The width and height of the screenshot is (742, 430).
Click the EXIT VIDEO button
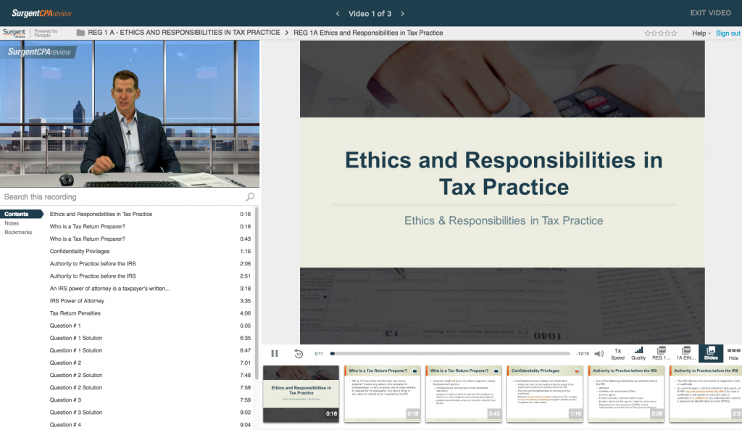click(710, 13)
